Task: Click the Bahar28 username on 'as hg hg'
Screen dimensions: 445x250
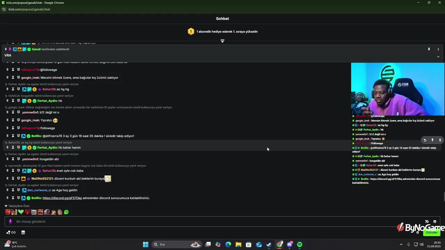Action: click(49, 89)
